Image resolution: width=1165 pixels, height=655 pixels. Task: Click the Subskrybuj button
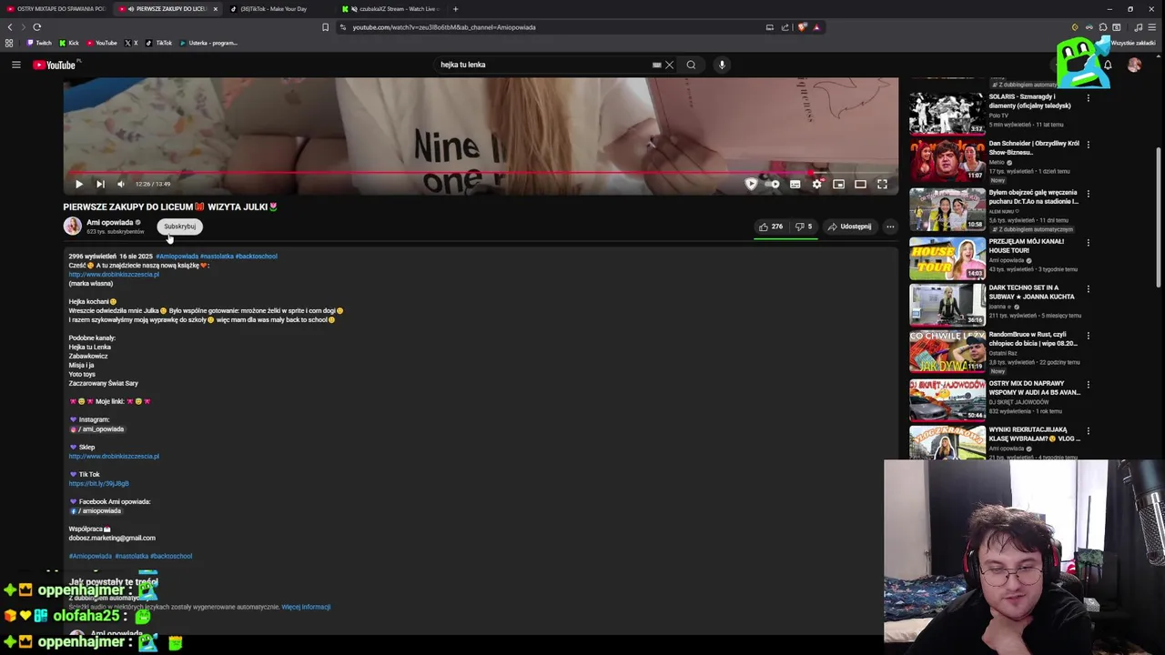click(180, 227)
